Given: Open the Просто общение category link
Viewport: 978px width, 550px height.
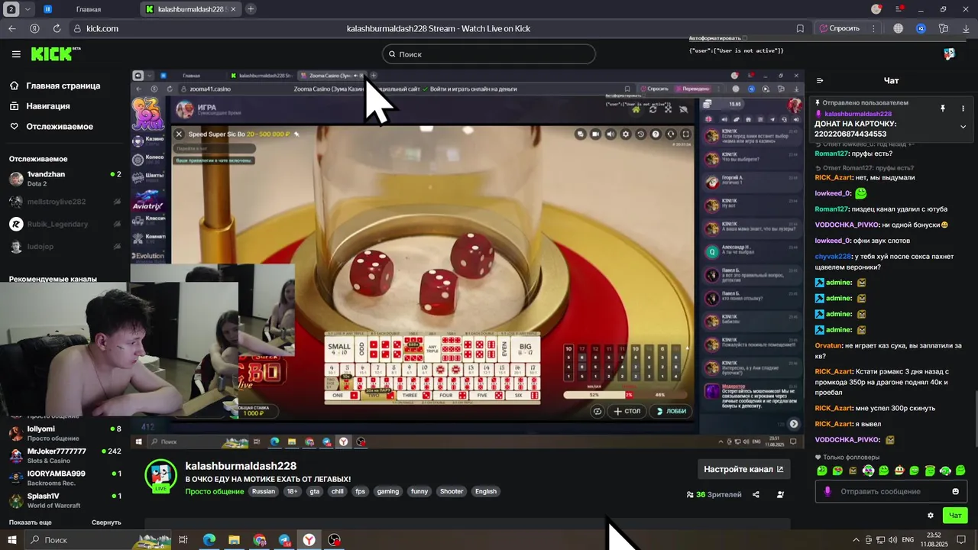Looking at the screenshot, I should click(215, 491).
